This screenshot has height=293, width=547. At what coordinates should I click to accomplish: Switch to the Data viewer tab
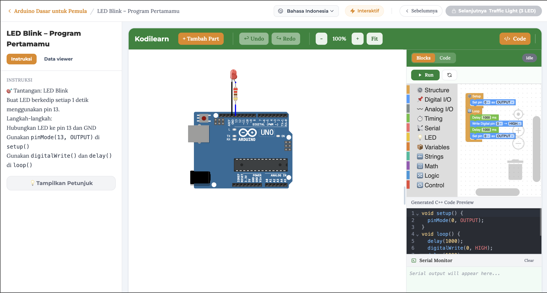click(x=58, y=59)
